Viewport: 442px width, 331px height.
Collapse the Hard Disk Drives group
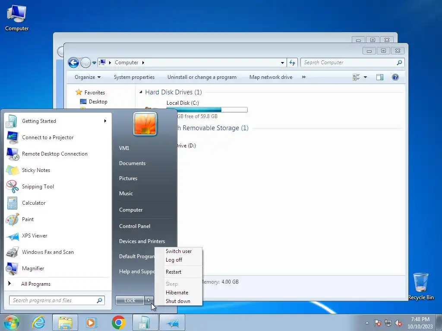point(141,92)
